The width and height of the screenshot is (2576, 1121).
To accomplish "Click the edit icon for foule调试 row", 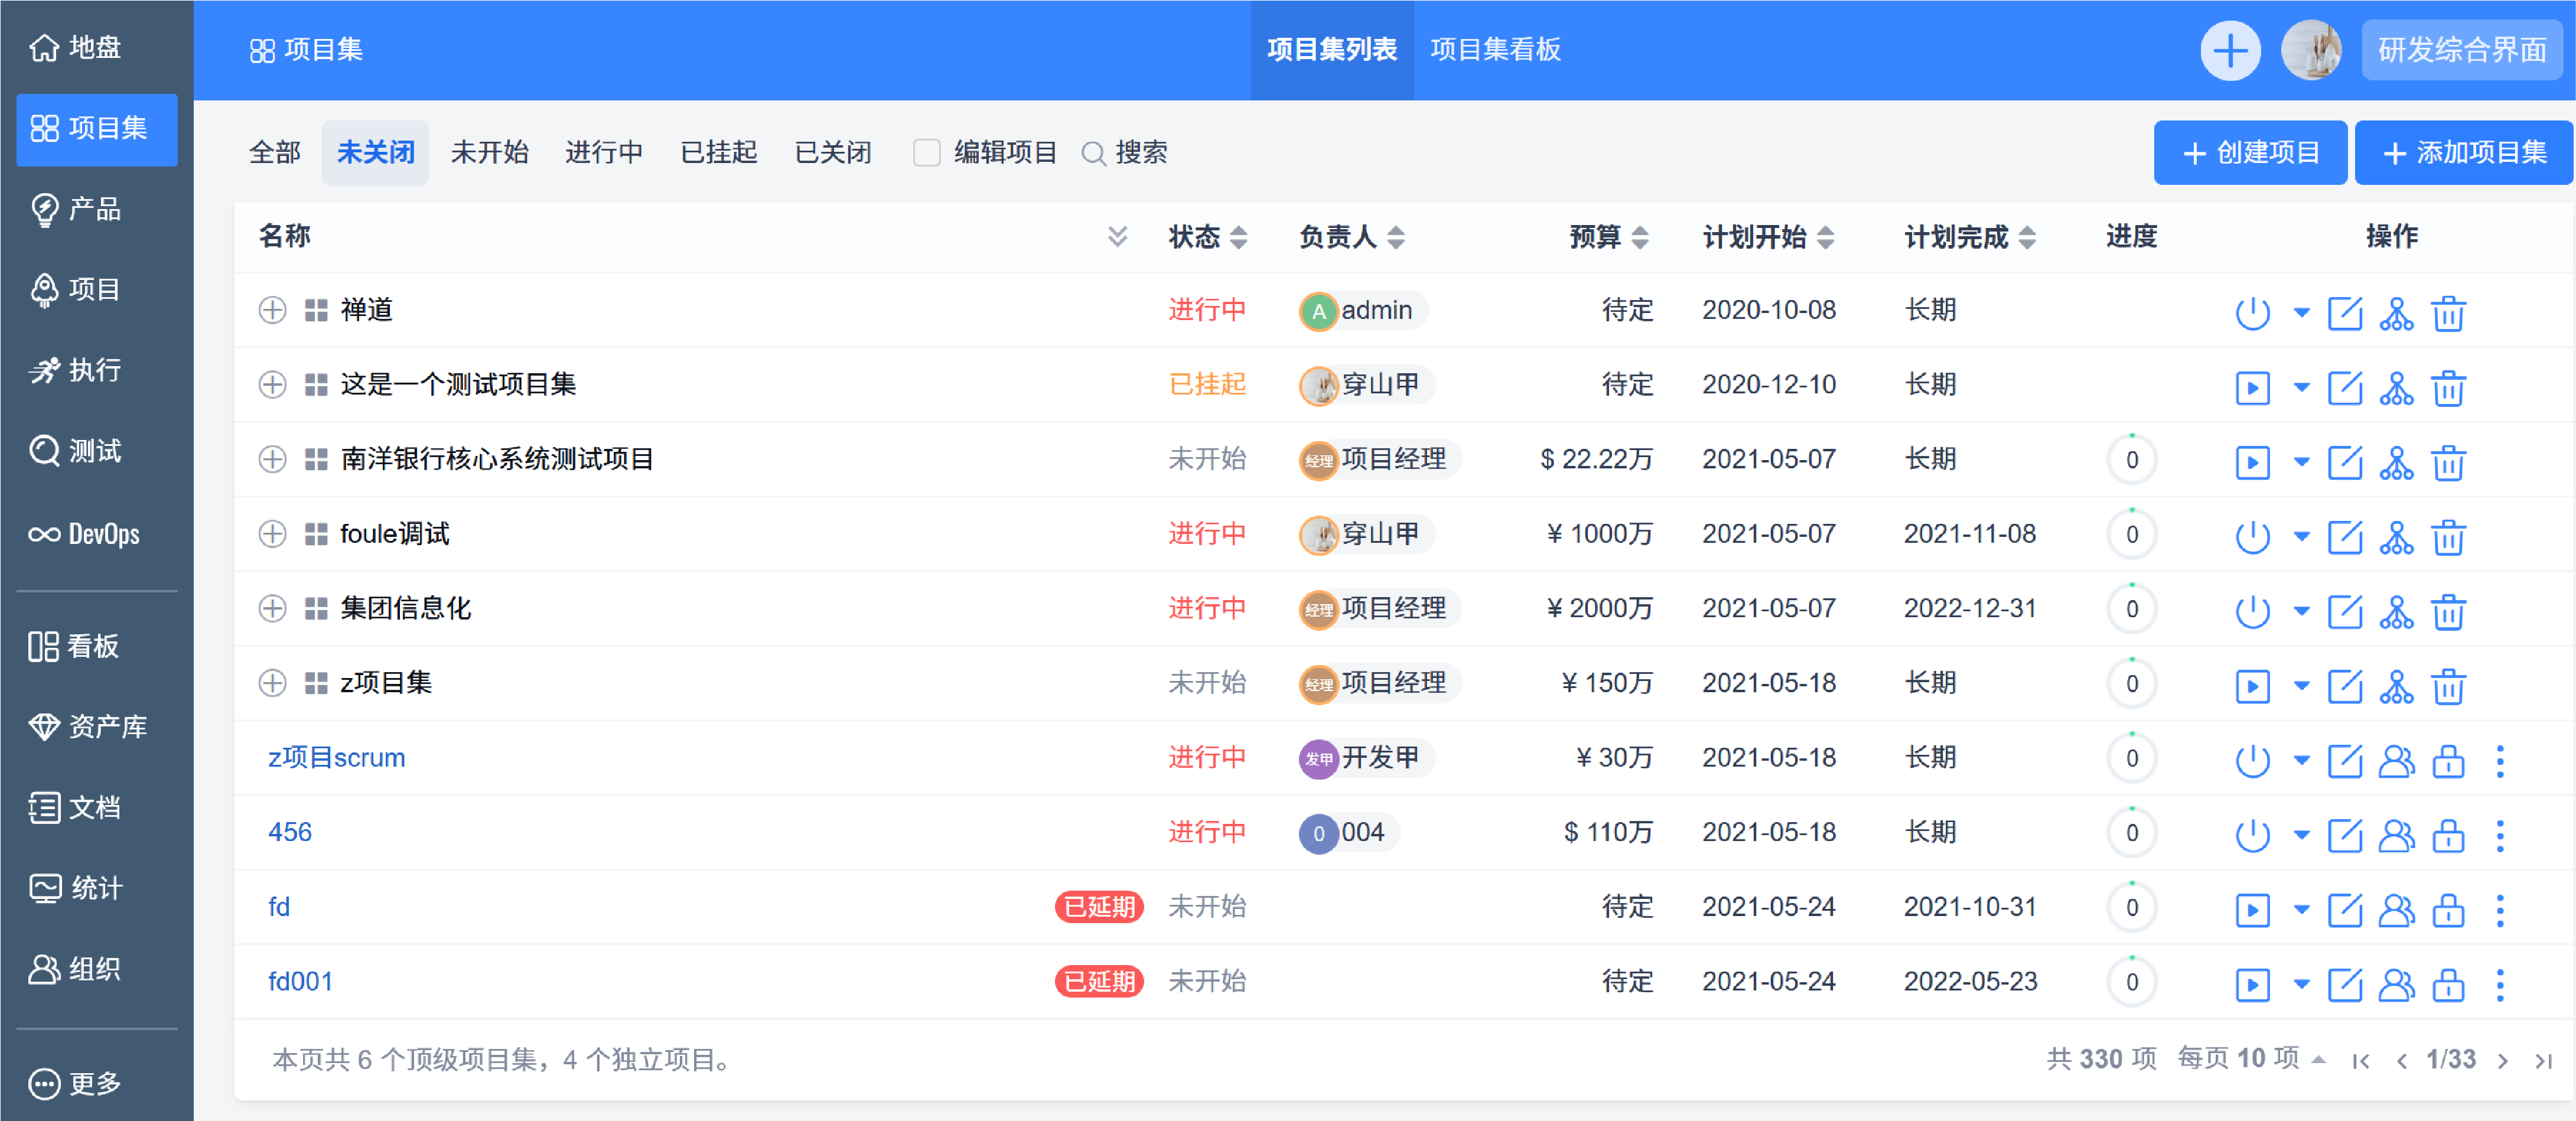I will tap(2344, 537).
